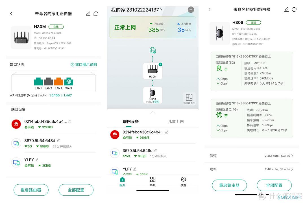Image resolution: width=305 pixels, height=203 pixels.
Task: Open the Huawei device icon in home list
Action: click(x=115, y=135)
